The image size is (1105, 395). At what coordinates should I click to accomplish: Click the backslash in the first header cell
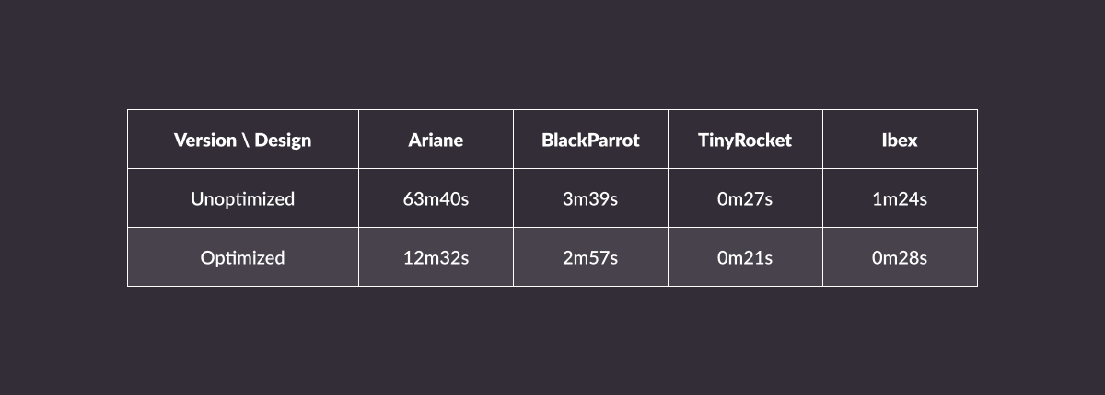pos(246,141)
